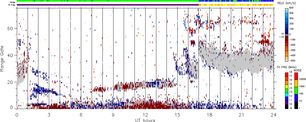Click the blue 10–100 NOISE segment

click(x=296, y=98)
